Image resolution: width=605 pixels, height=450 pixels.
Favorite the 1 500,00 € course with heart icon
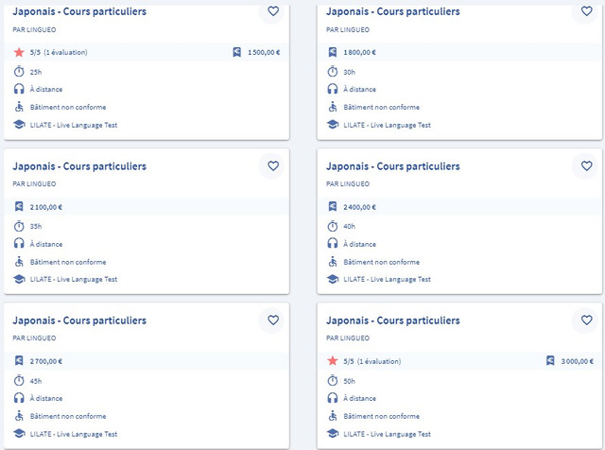[x=273, y=11]
